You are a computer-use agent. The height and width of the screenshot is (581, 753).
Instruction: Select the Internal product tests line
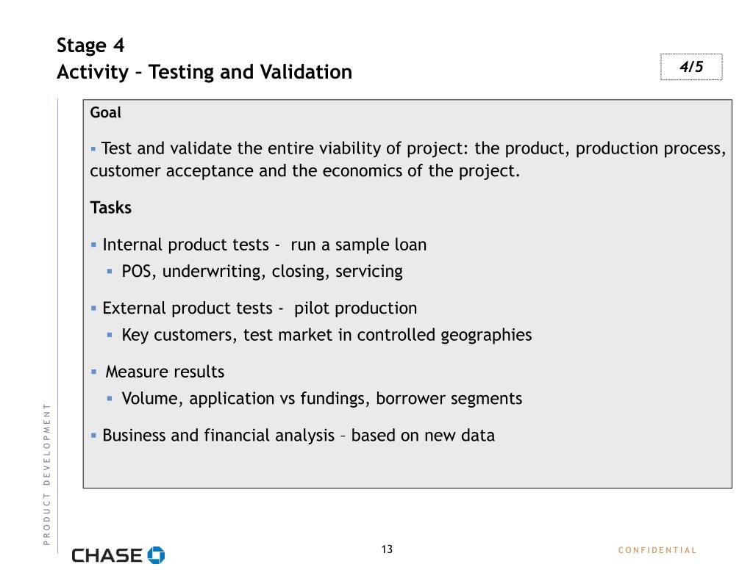click(264, 245)
